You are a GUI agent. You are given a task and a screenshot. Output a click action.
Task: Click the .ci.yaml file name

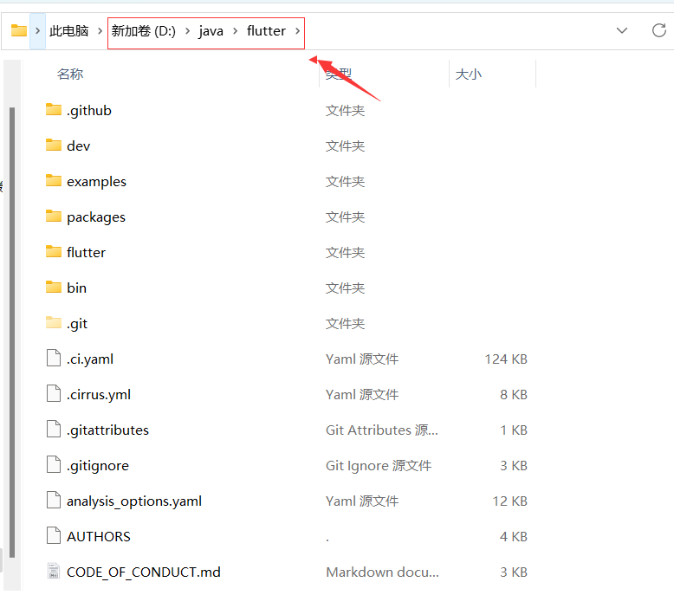90,359
